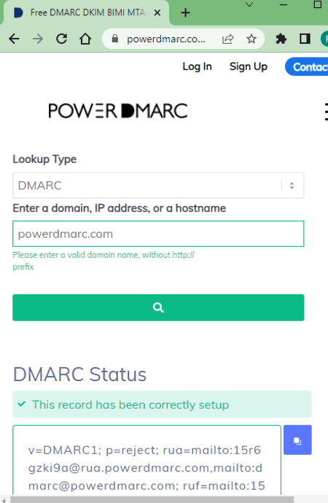Run lookup with green search button

(158, 307)
